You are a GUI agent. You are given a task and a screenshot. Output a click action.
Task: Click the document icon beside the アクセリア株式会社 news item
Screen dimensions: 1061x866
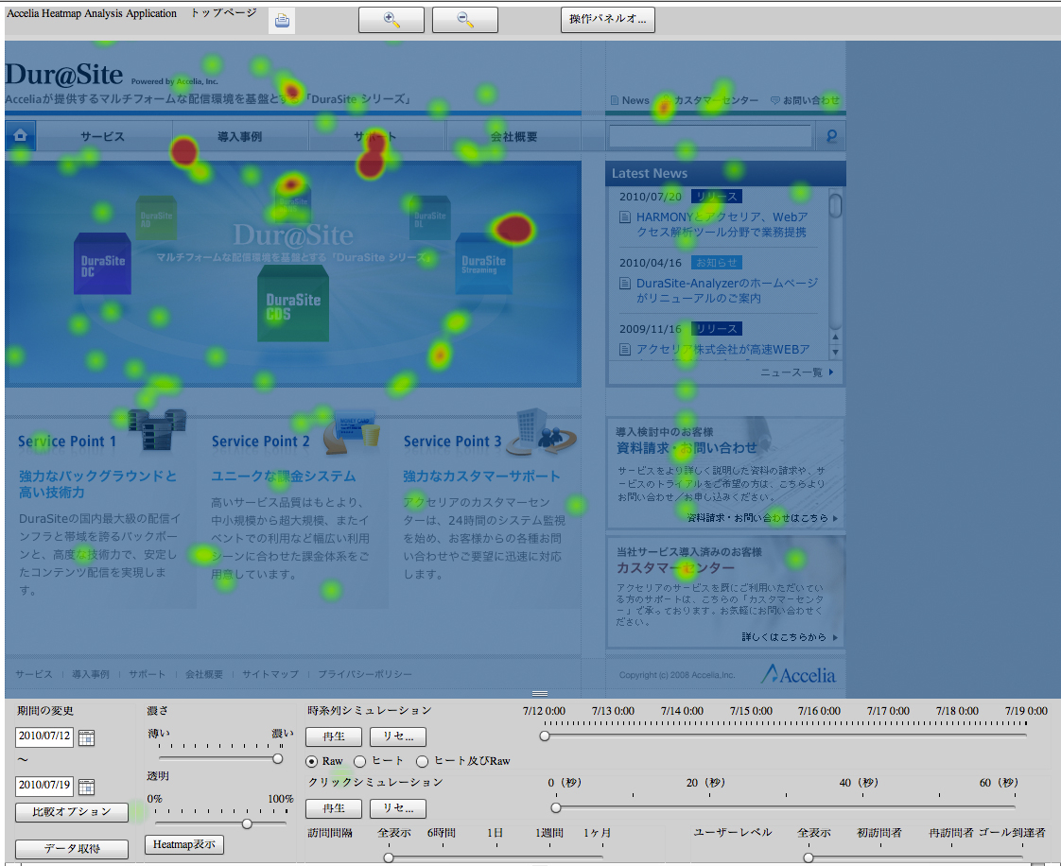626,350
